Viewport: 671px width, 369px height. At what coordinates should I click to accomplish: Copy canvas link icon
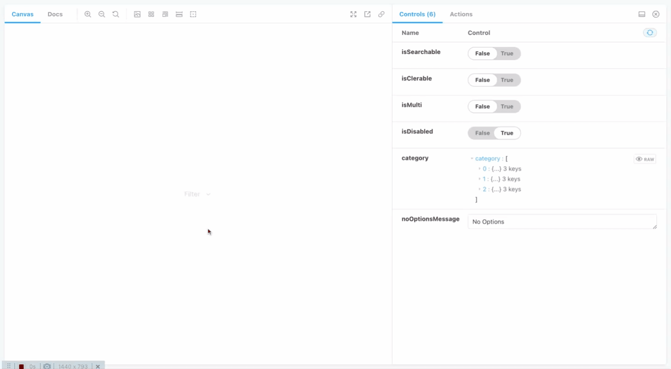(381, 14)
